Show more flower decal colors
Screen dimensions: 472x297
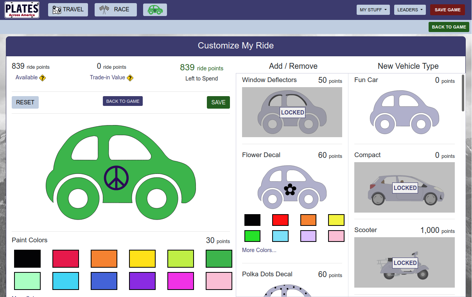click(259, 250)
